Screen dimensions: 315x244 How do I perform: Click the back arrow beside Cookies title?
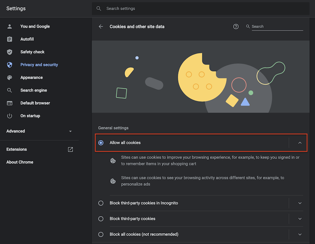tap(101, 27)
